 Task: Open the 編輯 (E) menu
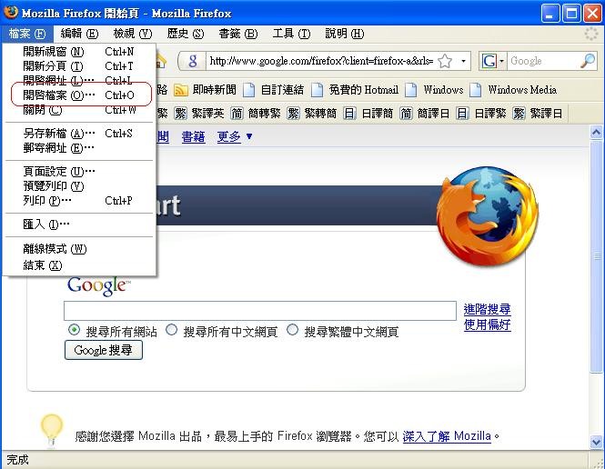pos(79,34)
